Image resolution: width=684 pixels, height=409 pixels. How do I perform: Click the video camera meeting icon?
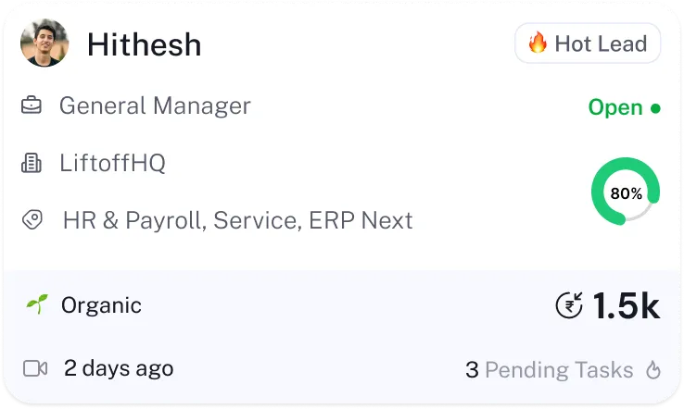click(x=35, y=368)
